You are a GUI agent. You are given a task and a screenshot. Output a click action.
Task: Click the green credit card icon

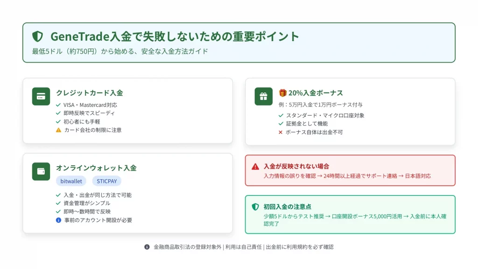[41, 97]
